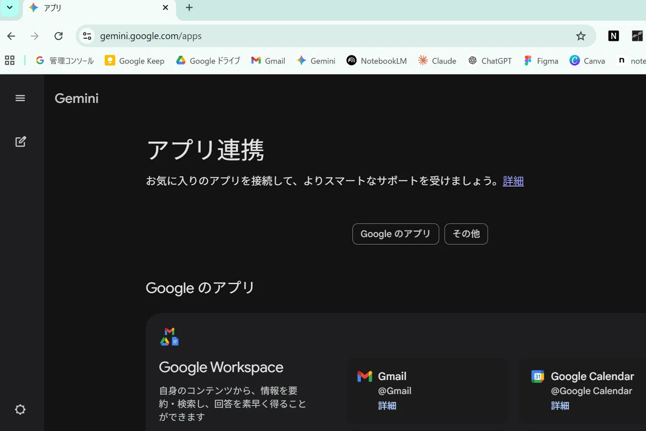The width and height of the screenshot is (646, 431).
Task: Go back with the browser back arrow
Action: pos(11,36)
